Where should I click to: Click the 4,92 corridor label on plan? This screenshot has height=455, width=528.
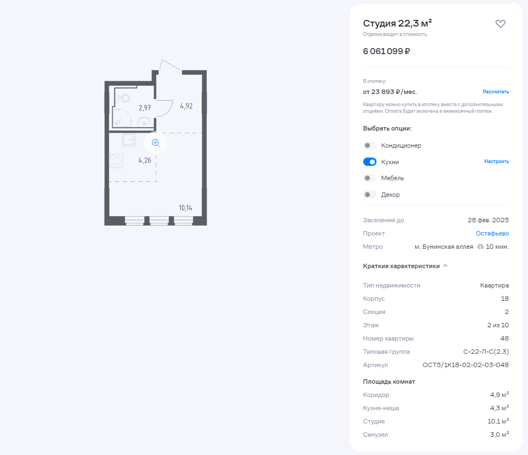click(186, 106)
